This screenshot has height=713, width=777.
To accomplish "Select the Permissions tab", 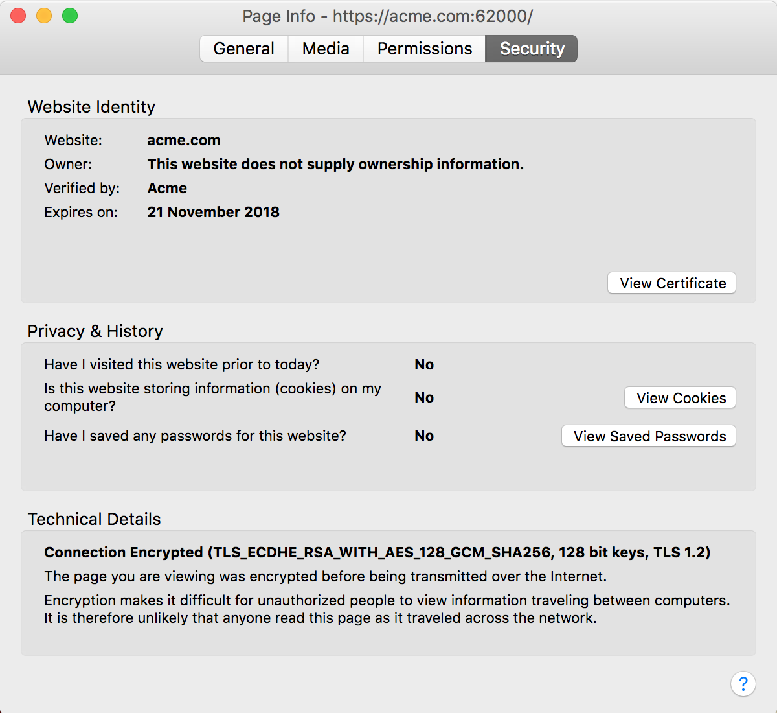I will pyautogui.click(x=424, y=49).
